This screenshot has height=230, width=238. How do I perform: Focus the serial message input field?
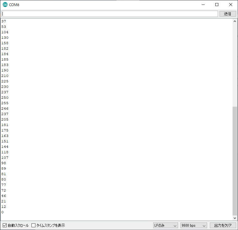[110, 14]
